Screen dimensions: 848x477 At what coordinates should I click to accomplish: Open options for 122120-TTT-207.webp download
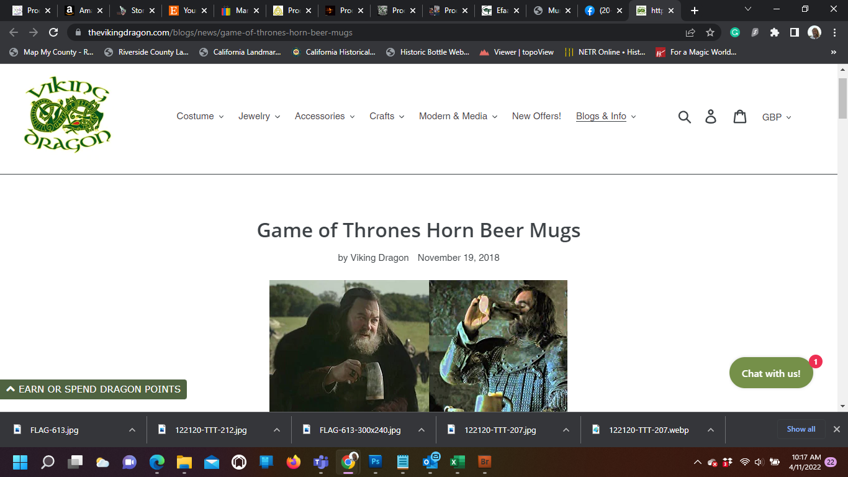coord(711,430)
